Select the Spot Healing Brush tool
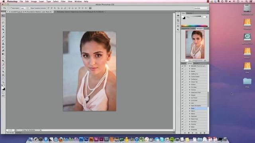Screen dimensions: 255x143 coord(3,37)
